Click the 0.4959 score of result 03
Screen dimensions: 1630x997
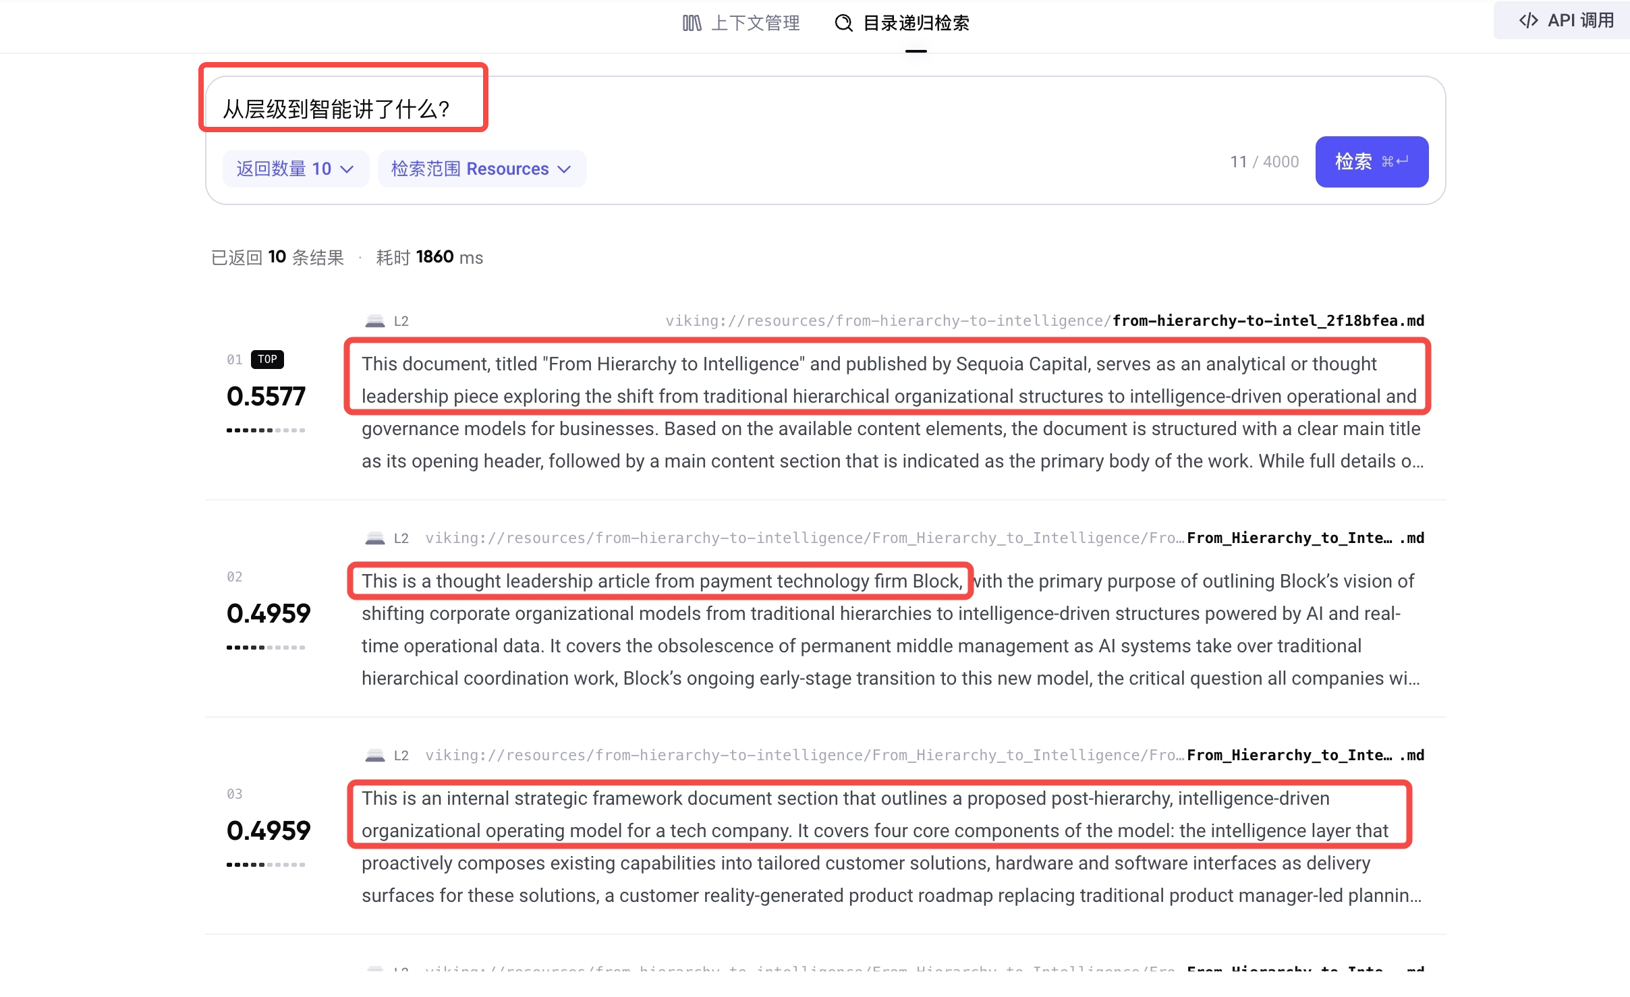pyautogui.click(x=269, y=831)
